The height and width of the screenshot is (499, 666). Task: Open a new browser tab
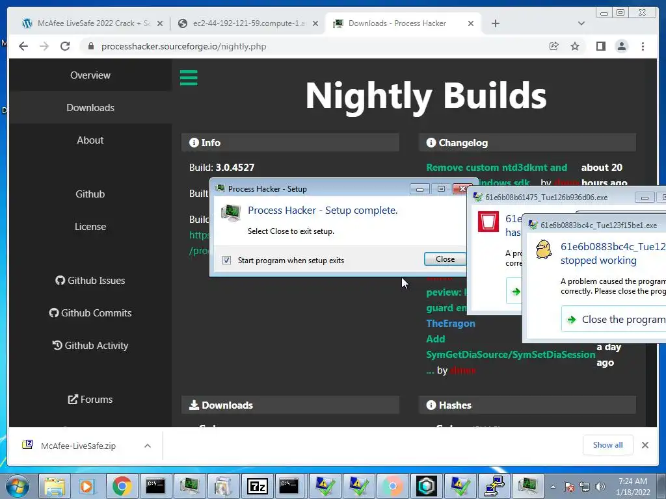pyautogui.click(x=495, y=23)
